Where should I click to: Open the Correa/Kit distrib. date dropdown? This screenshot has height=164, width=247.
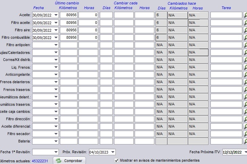[56, 60]
